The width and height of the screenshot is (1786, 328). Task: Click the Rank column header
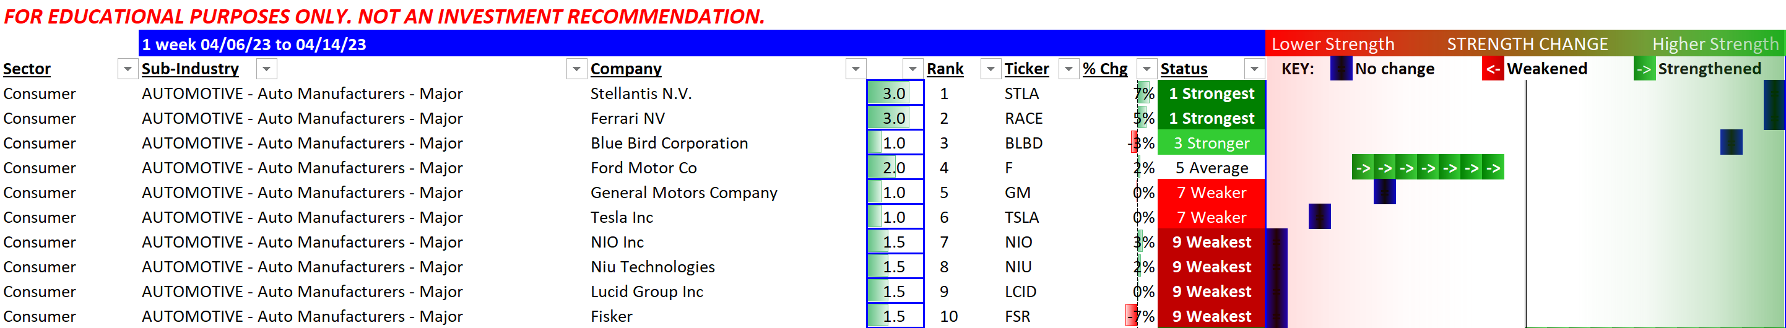click(x=945, y=69)
